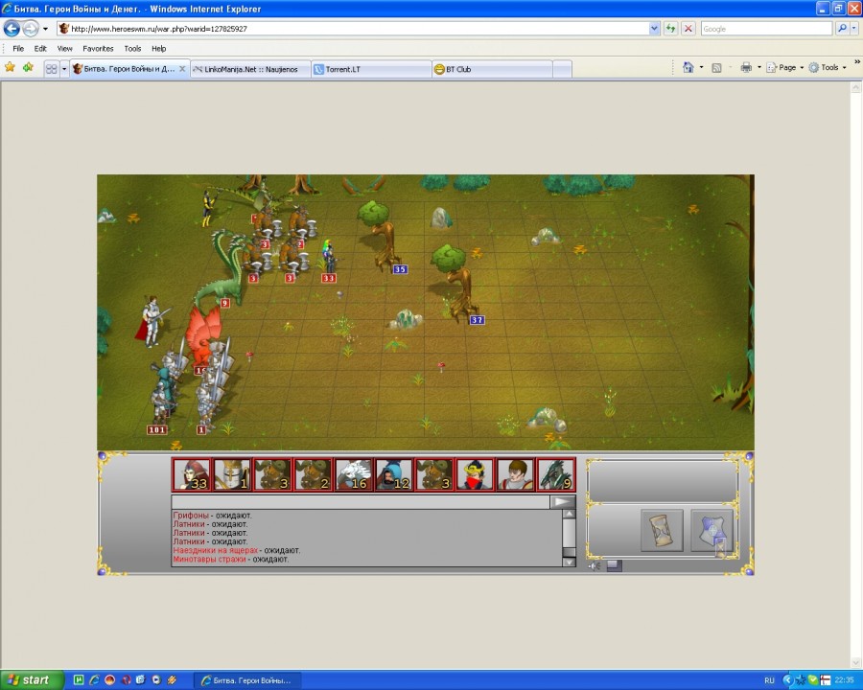The height and width of the screenshot is (690, 863).
Task: Open the Page command bar menu
Action: (x=785, y=68)
